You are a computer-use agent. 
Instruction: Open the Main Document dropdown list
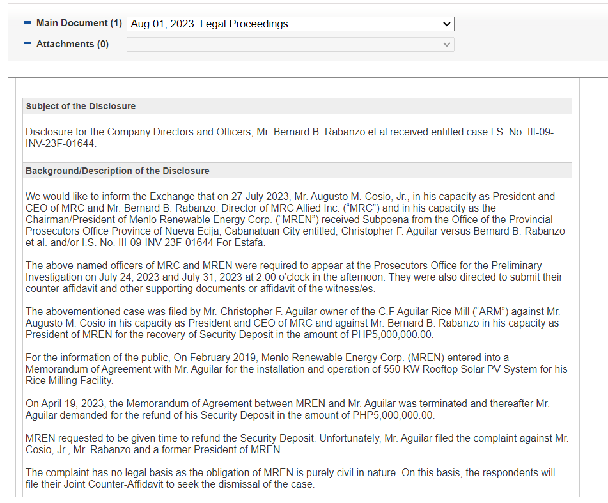(x=290, y=24)
